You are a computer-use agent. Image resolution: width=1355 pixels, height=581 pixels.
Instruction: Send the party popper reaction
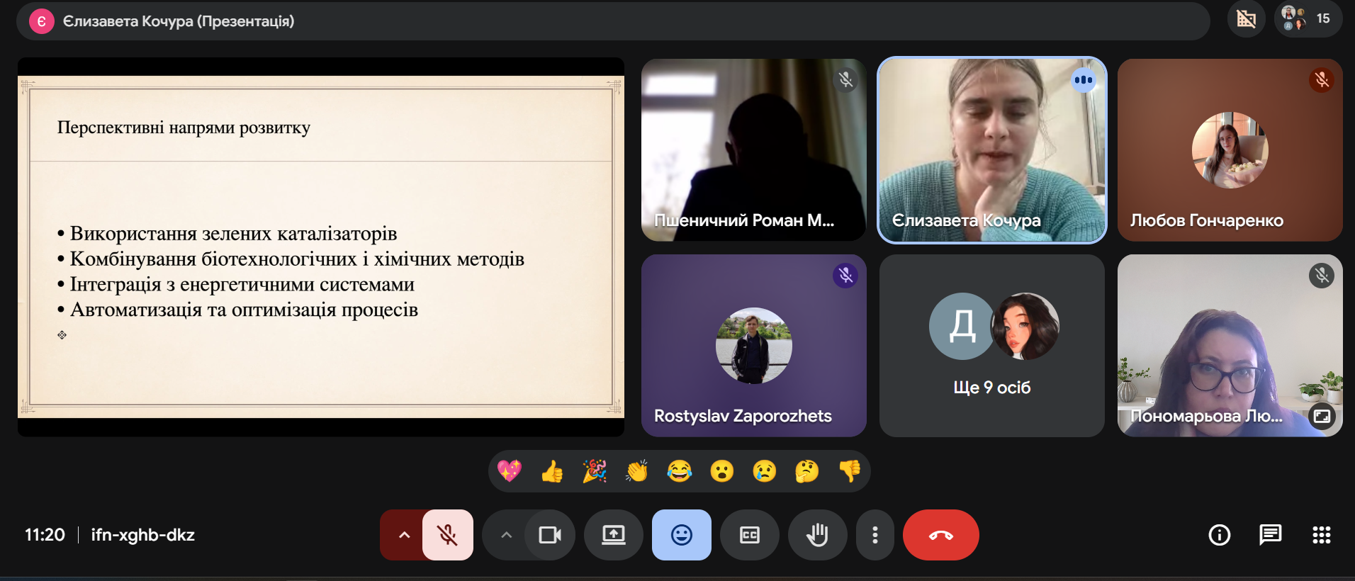coord(595,471)
